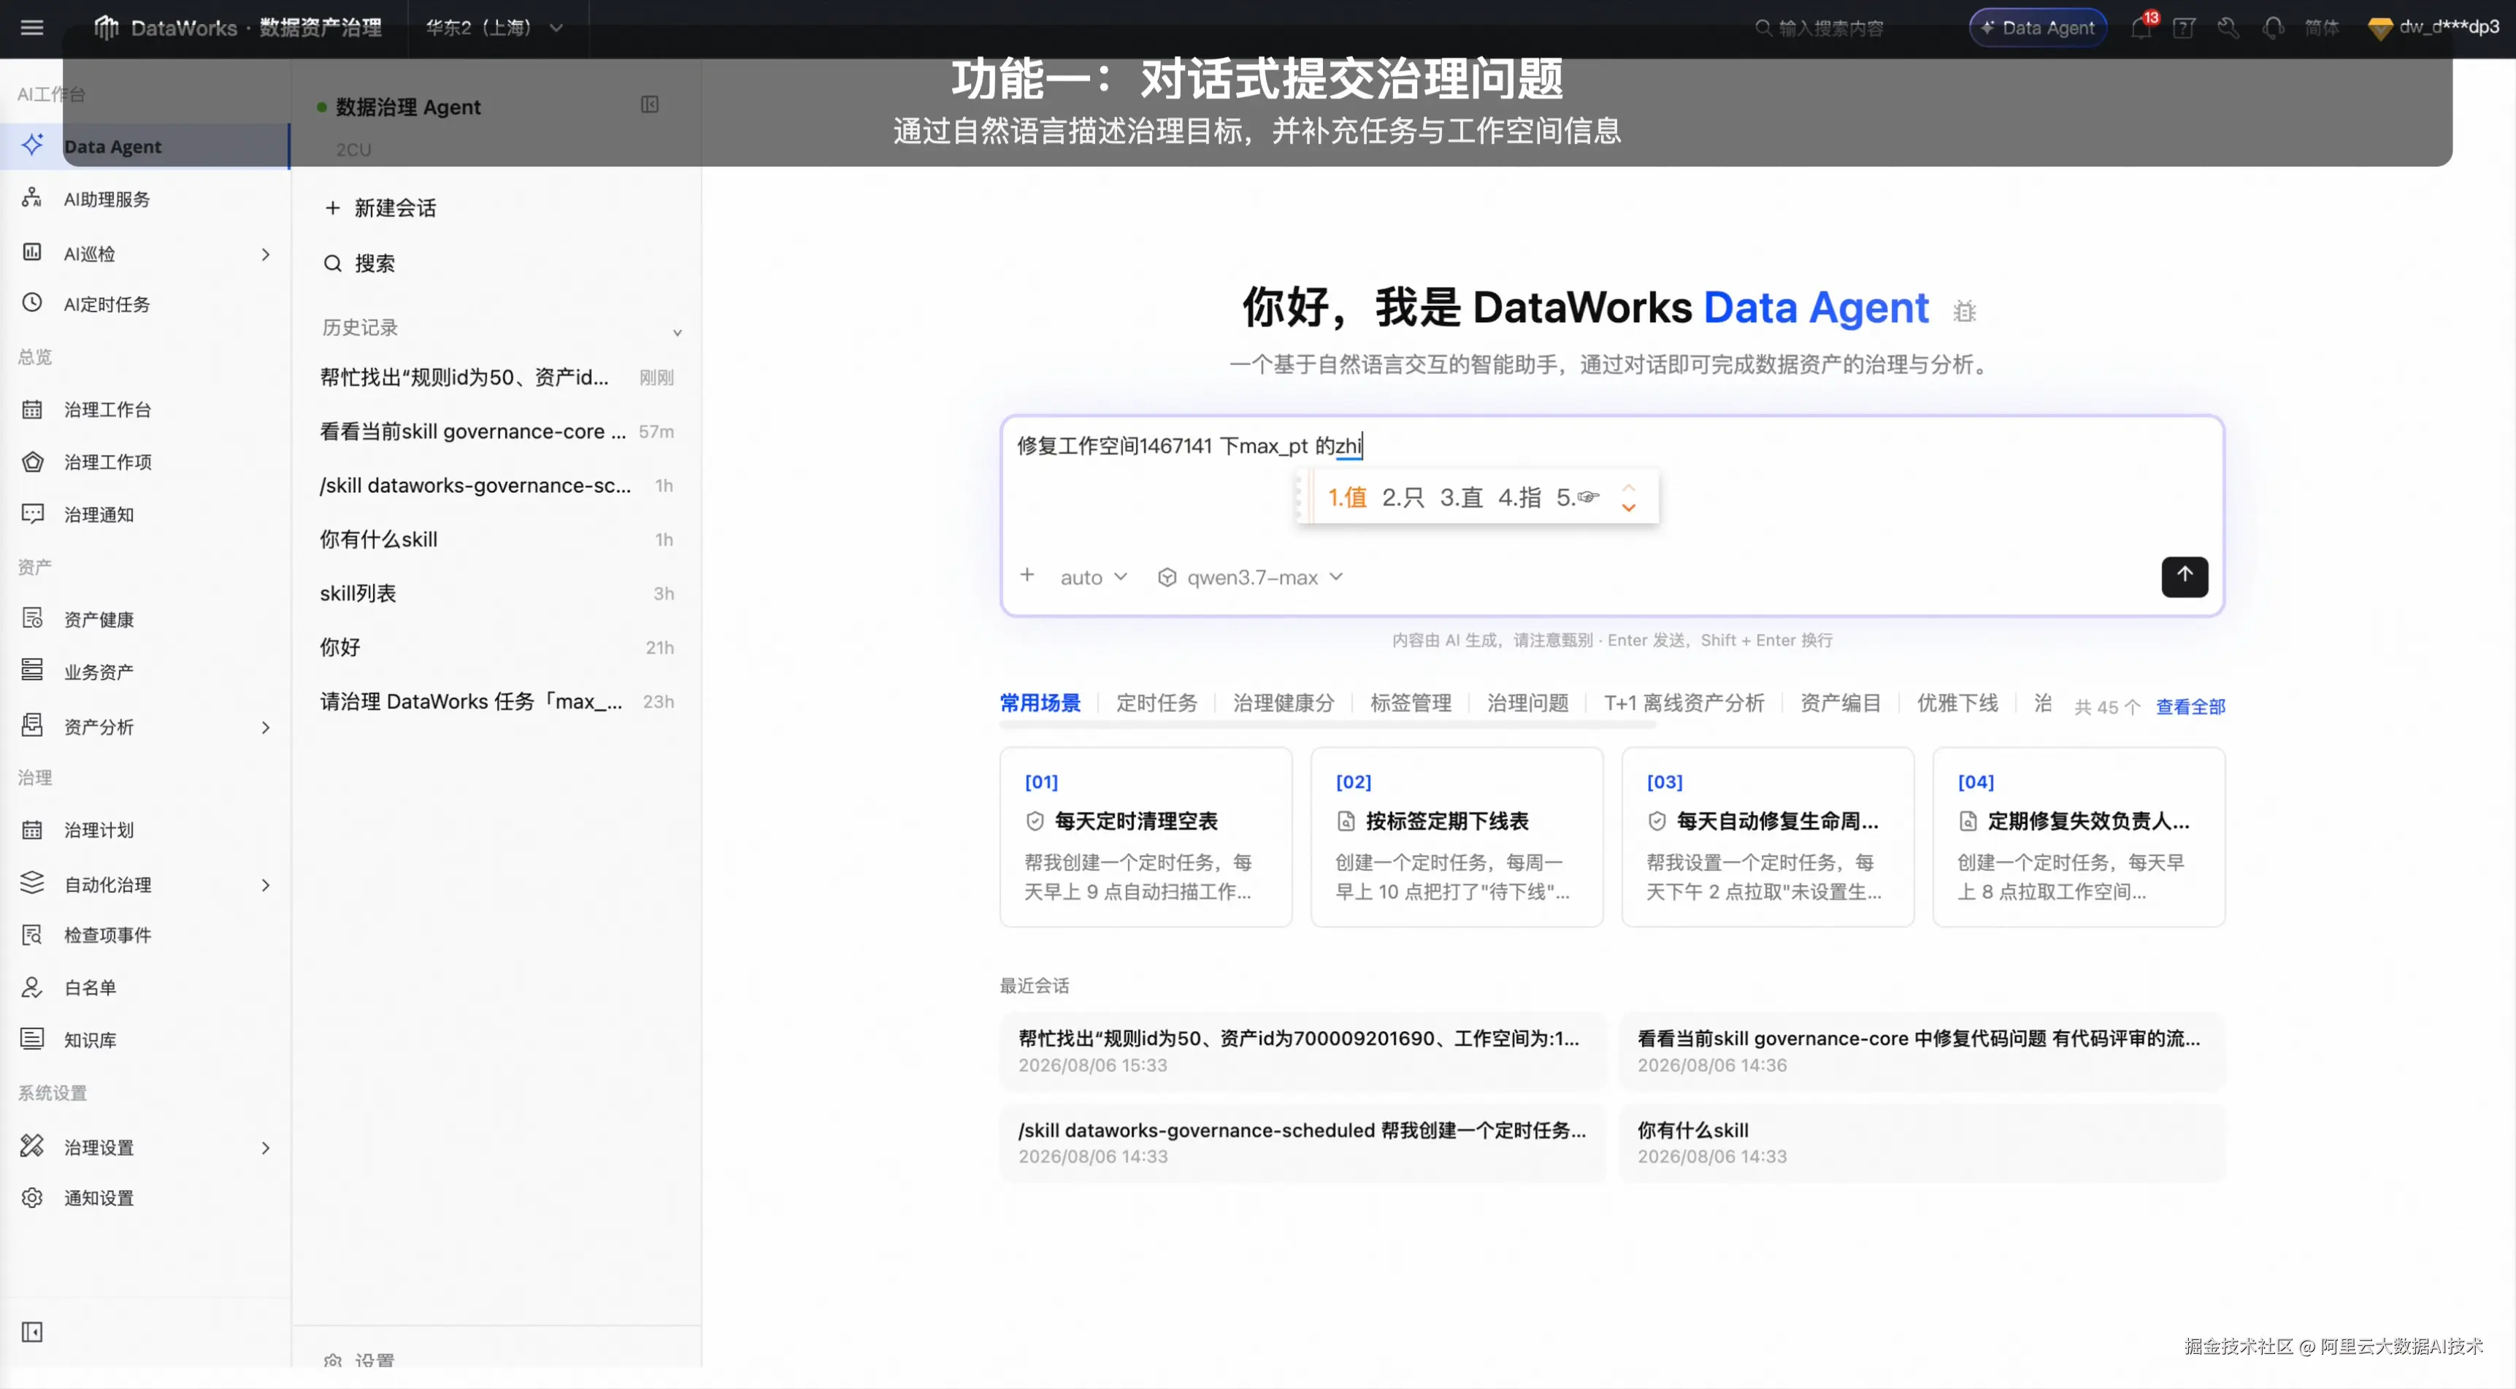Image resolution: width=2516 pixels, height=1389 pixels.
Task: Switch to the 定时任务 tab
Action: click(x=1157, y=703)
